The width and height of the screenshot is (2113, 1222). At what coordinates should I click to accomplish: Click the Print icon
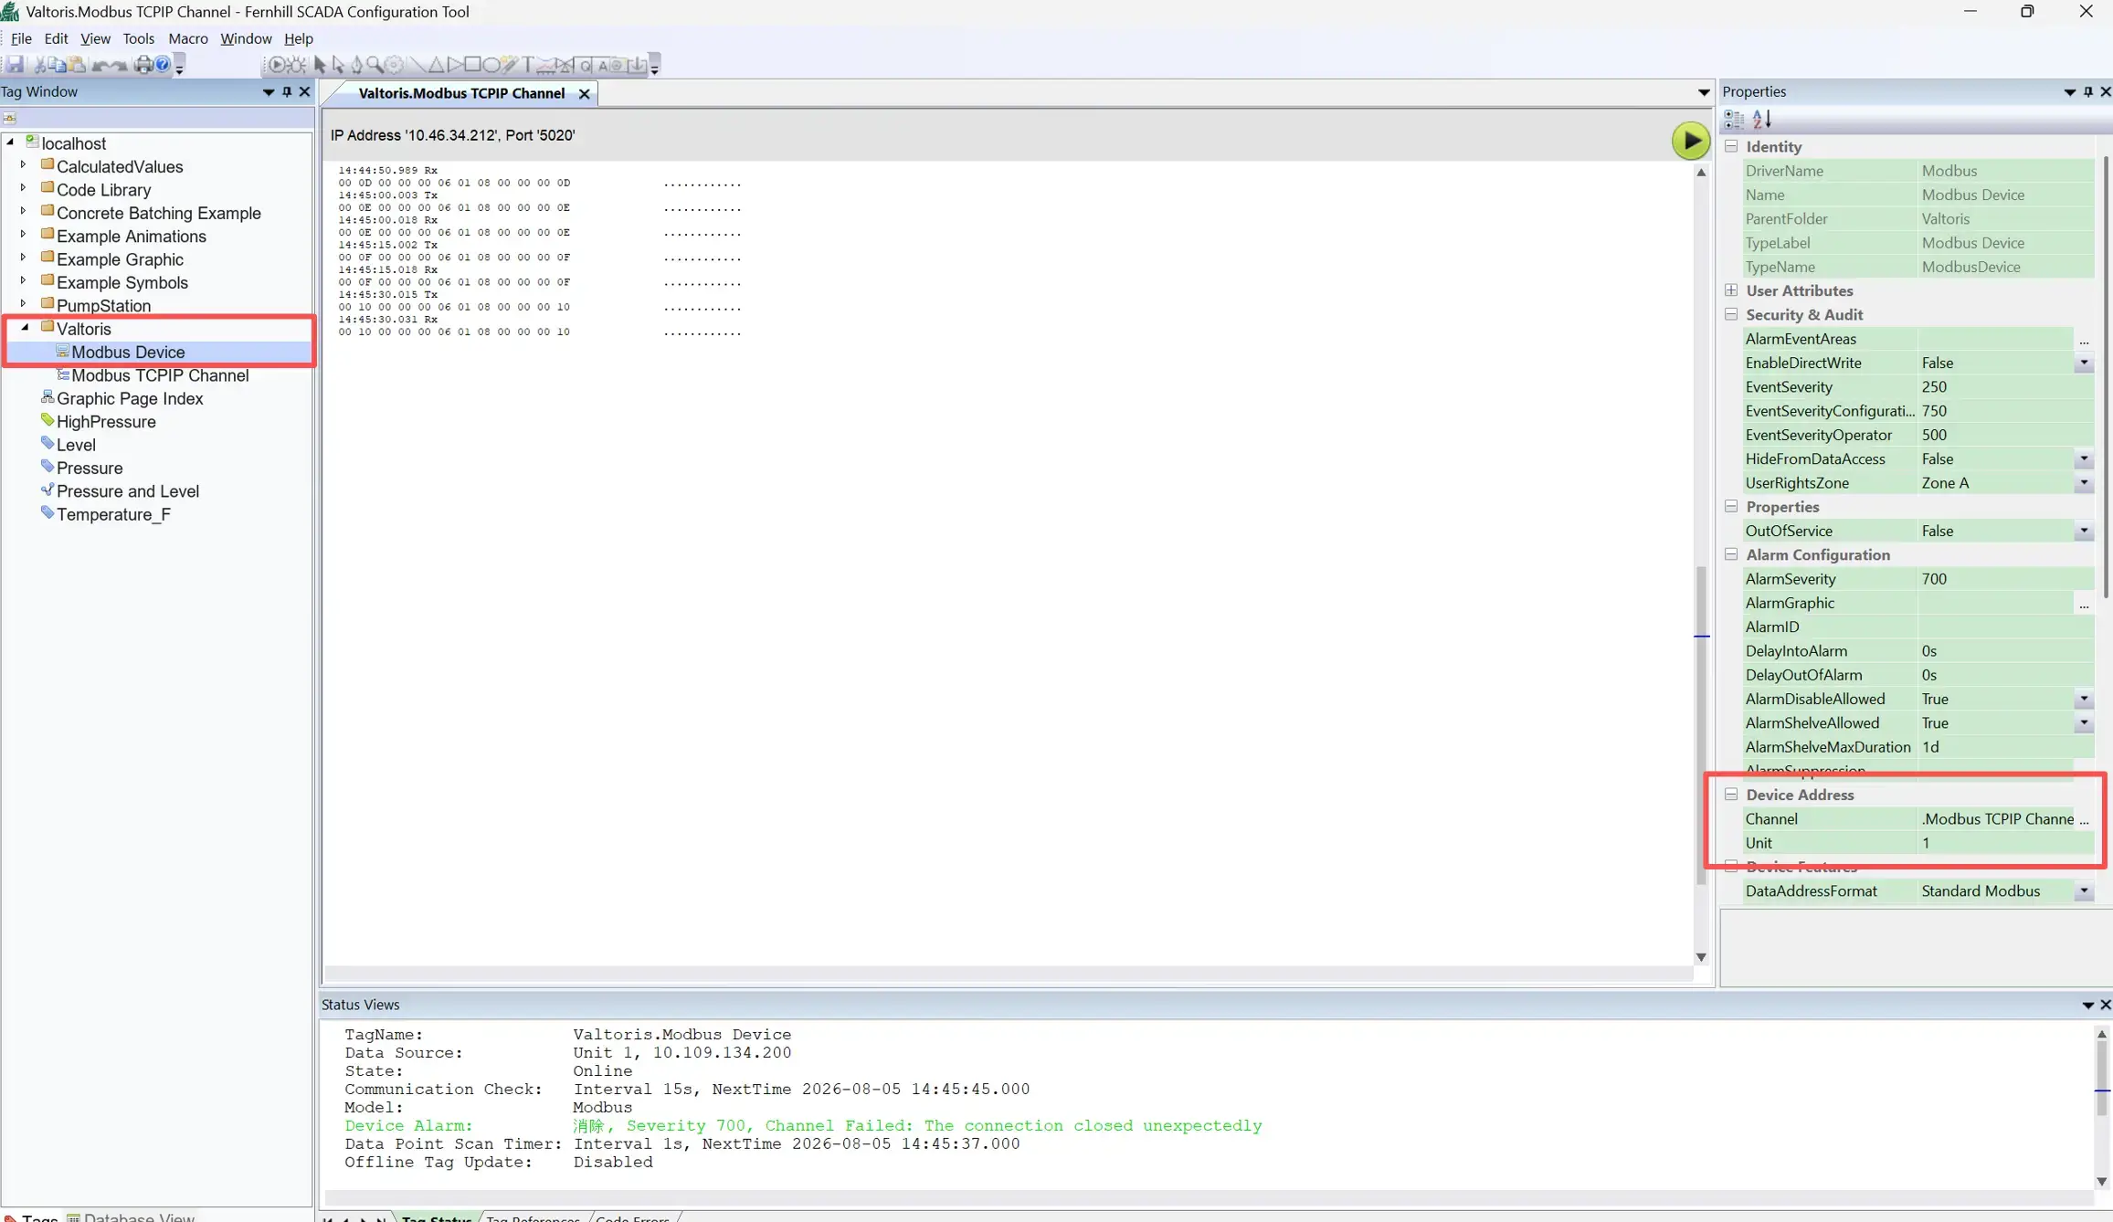[x=143, y=65]
